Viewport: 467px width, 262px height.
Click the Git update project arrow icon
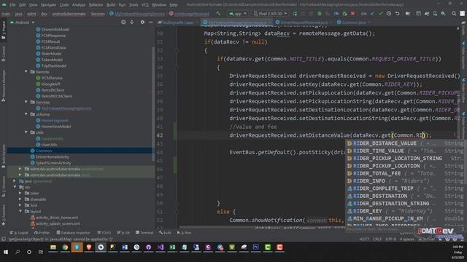[373, 14]
